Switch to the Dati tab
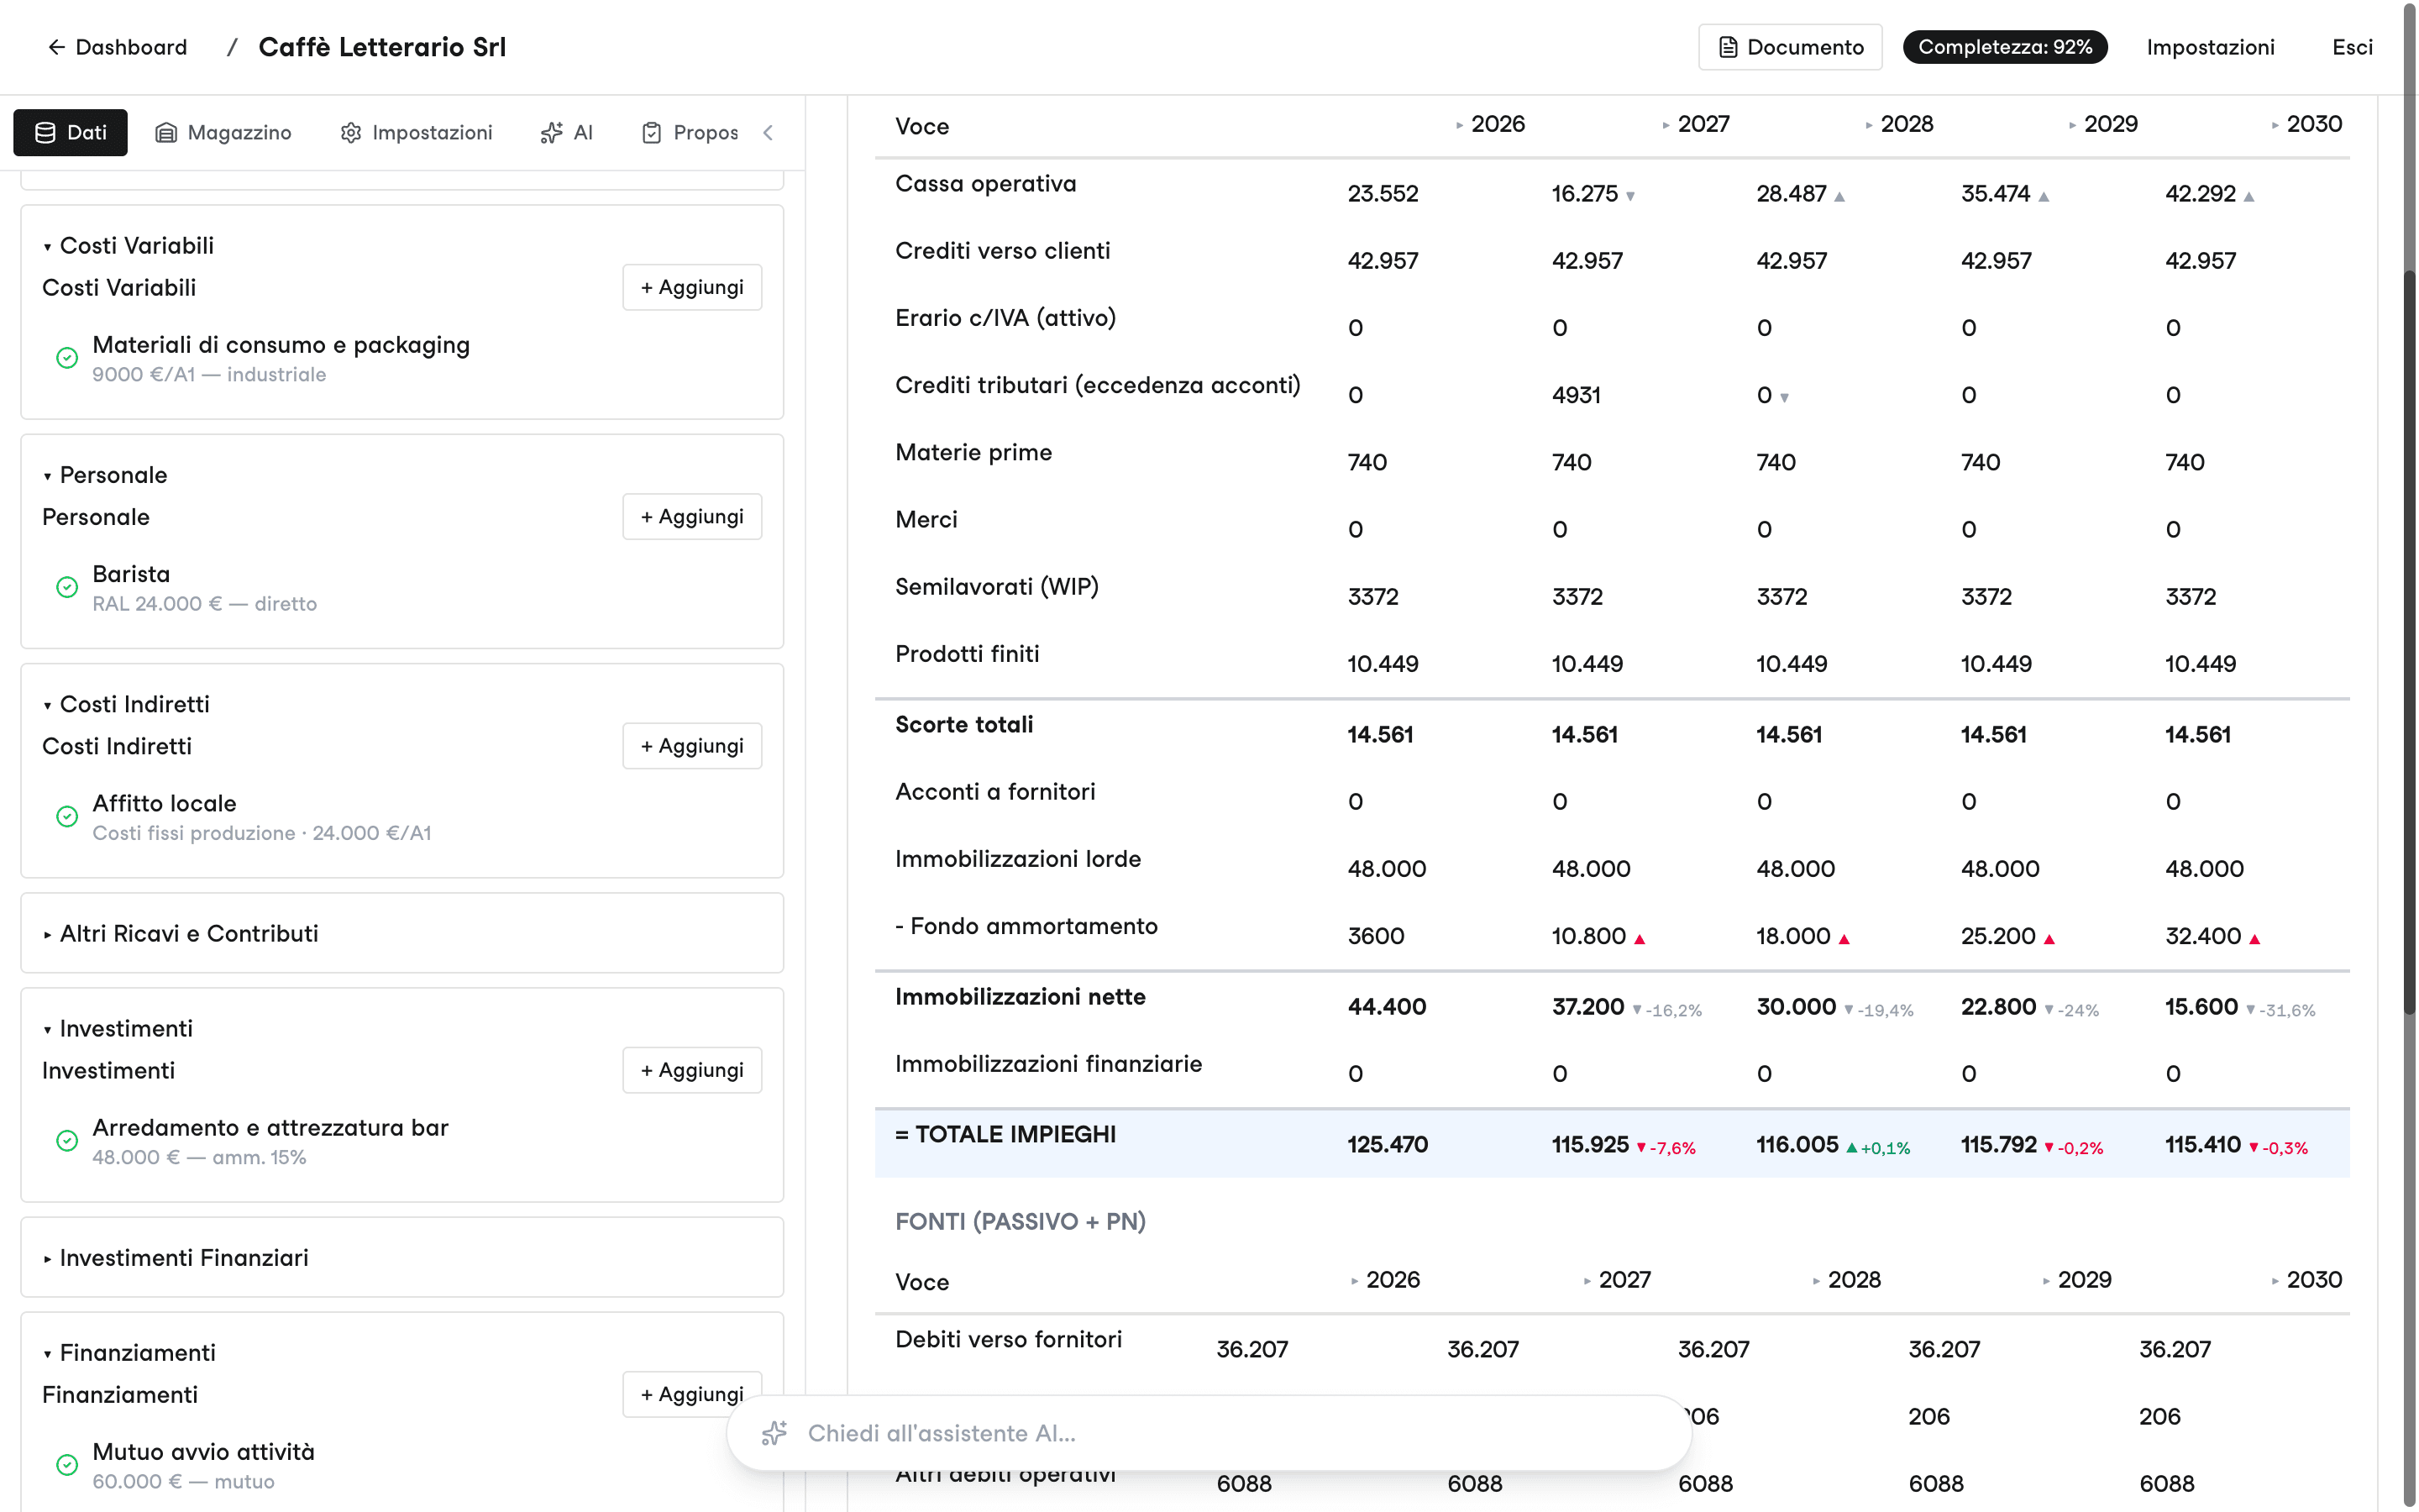Image resolution: width=2419 pixels, height=1512 pixels. pos(70,133)
